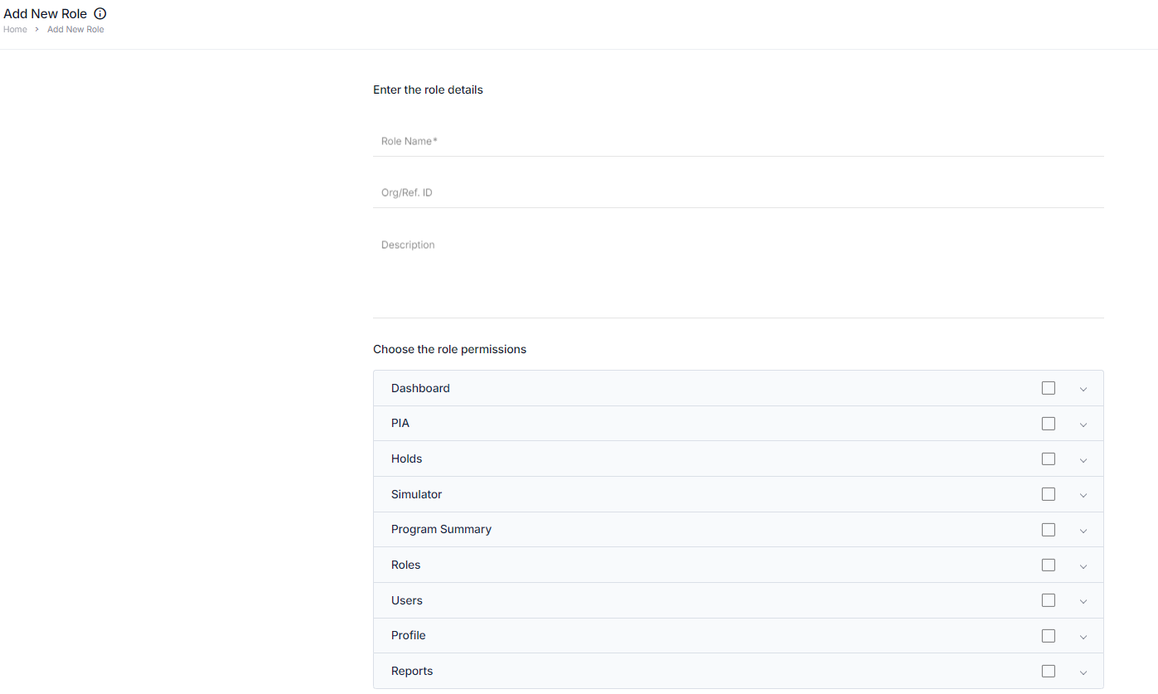Go to the Home breadcrumb link

click(x=15, y=30)
